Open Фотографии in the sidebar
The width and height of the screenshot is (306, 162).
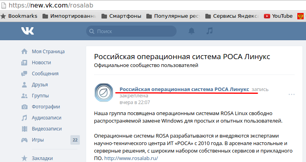click(x=46, y=107)
